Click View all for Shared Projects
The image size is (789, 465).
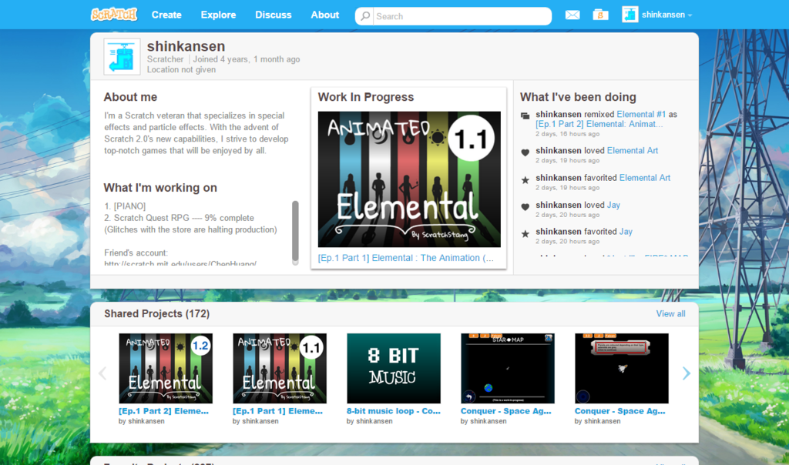click(670, 313)
